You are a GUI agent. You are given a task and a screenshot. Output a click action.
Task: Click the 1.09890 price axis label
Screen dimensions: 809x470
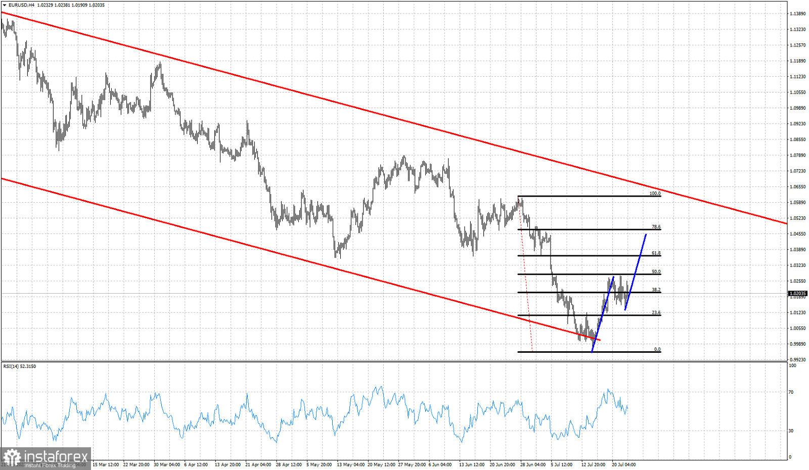coord(797,108)
